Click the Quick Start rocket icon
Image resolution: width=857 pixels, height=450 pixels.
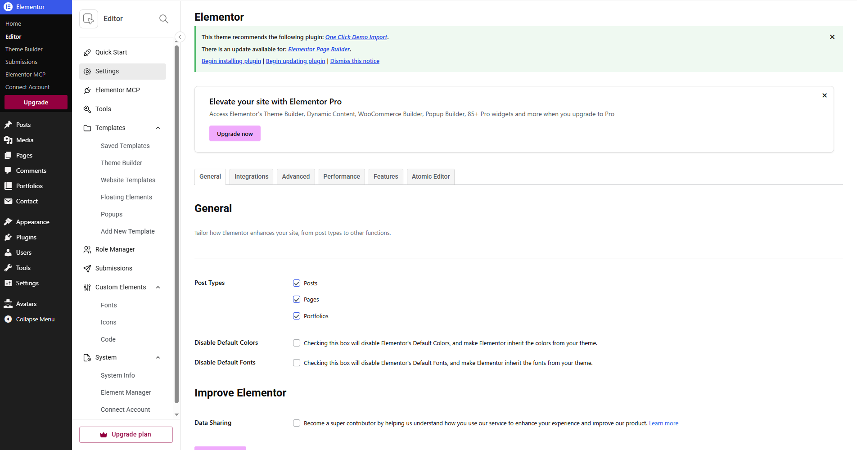coord(87,53)
